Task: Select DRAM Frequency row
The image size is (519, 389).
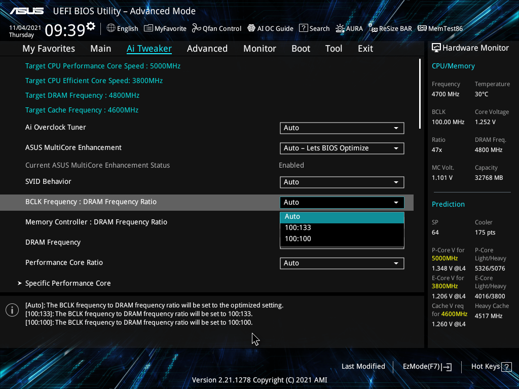Action: tap(53, 243)
